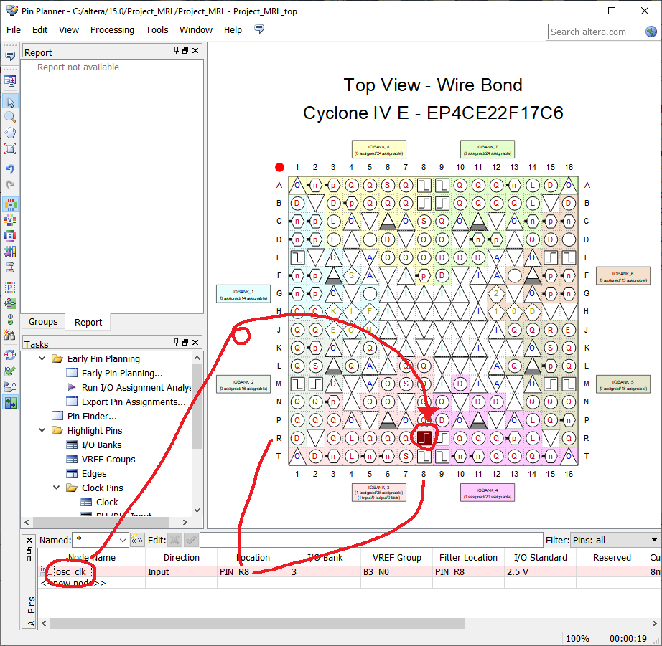Open the Tools menu
This screenshot has height=646, width=662.
point(157,30)
